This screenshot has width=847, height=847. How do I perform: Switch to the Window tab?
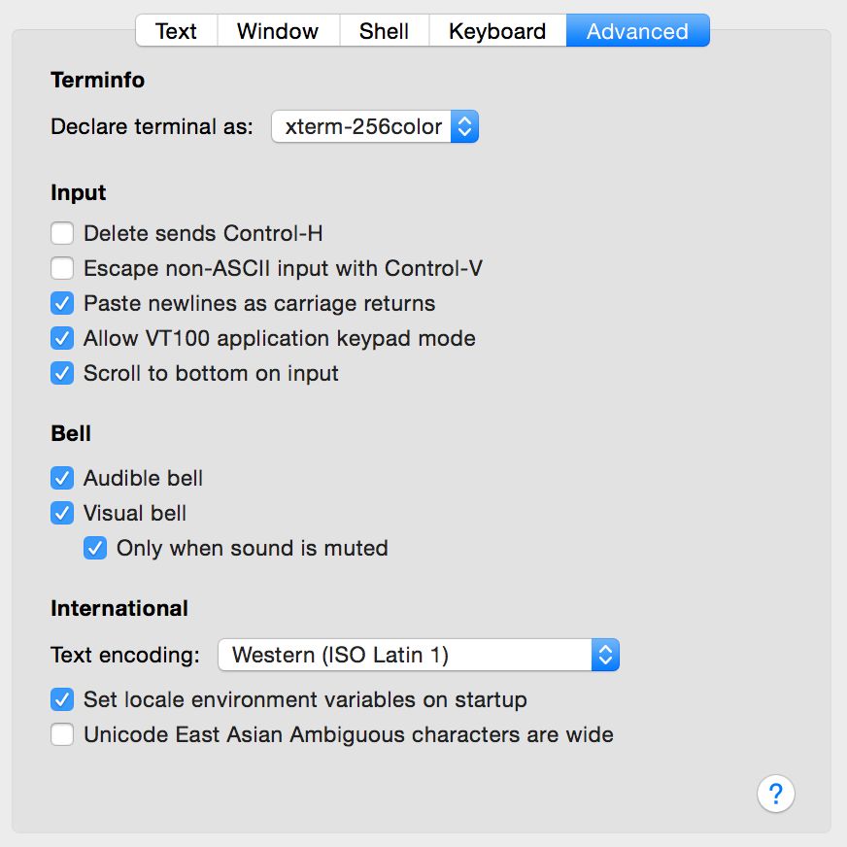tap(278, 31)
